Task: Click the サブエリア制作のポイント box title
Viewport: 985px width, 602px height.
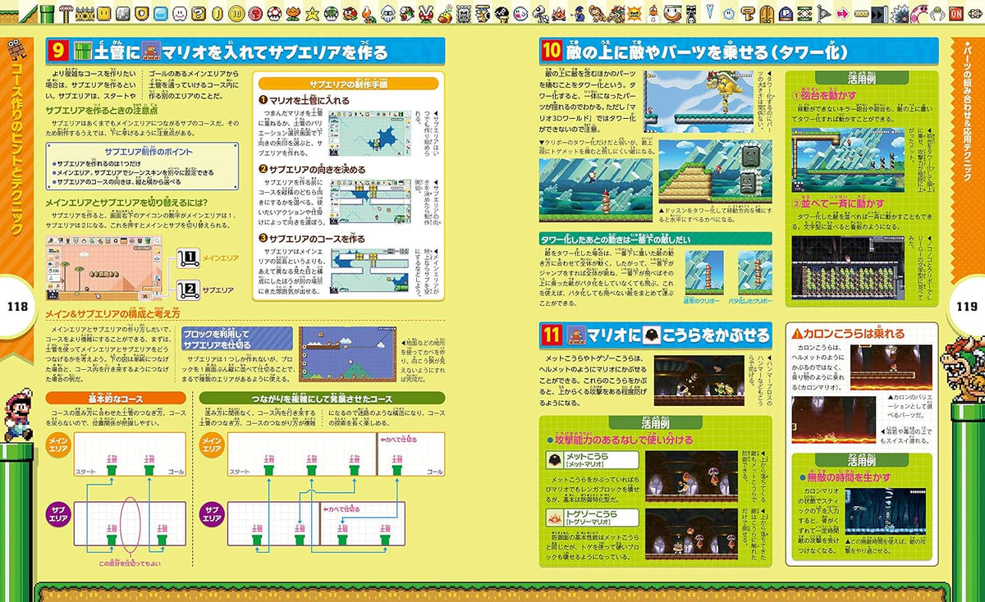Action: click(149, 152)
